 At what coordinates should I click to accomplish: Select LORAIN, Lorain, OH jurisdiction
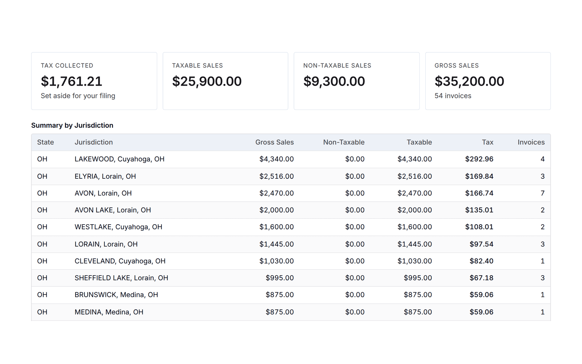point(106,244)
